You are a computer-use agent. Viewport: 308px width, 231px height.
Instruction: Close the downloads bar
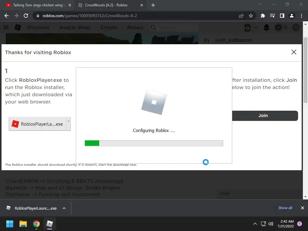(x=303, y=208)
